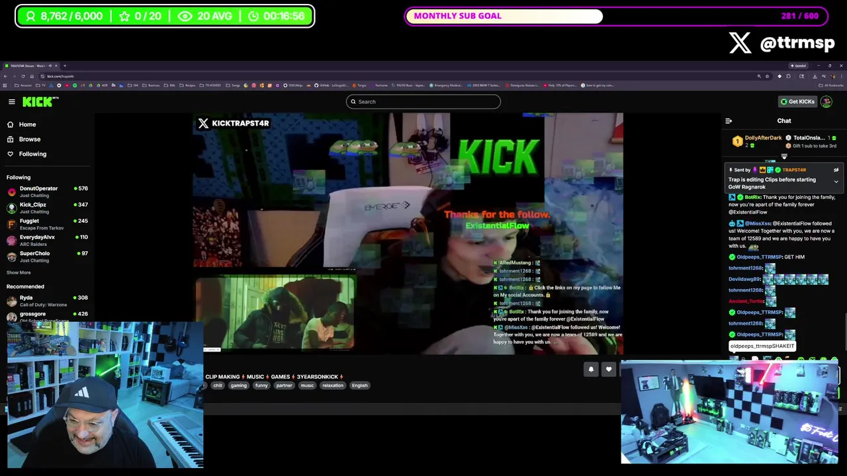Collapse the chat panel with arrow icon
847x476 pixels.
click(729, 121)
